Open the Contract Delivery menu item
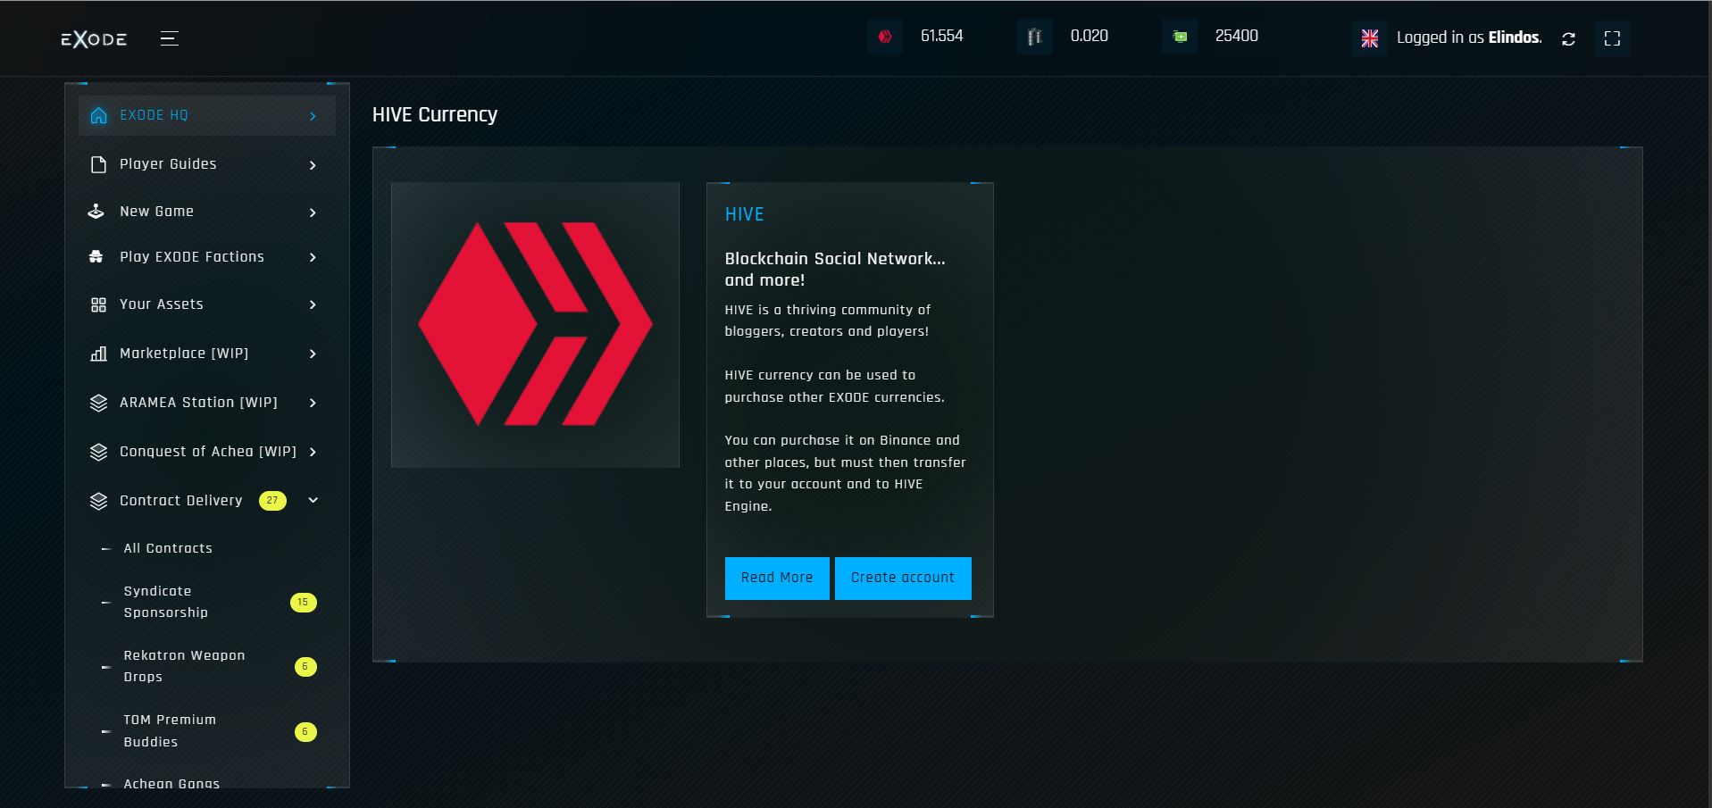The image size is (1712, 808). click(207, 501)
